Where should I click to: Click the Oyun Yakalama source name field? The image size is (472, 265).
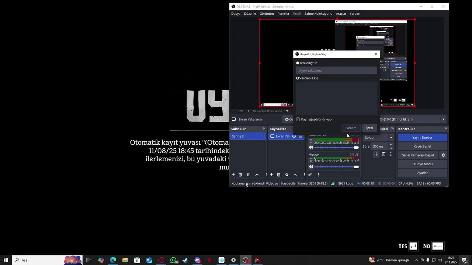[336, 70]
